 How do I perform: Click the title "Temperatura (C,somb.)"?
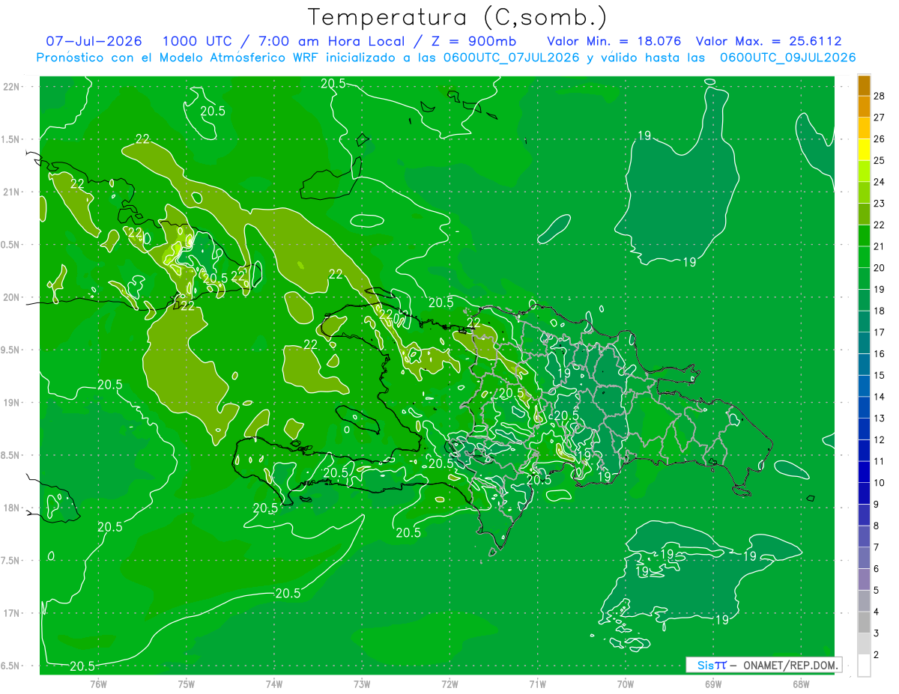pos(458,17)
